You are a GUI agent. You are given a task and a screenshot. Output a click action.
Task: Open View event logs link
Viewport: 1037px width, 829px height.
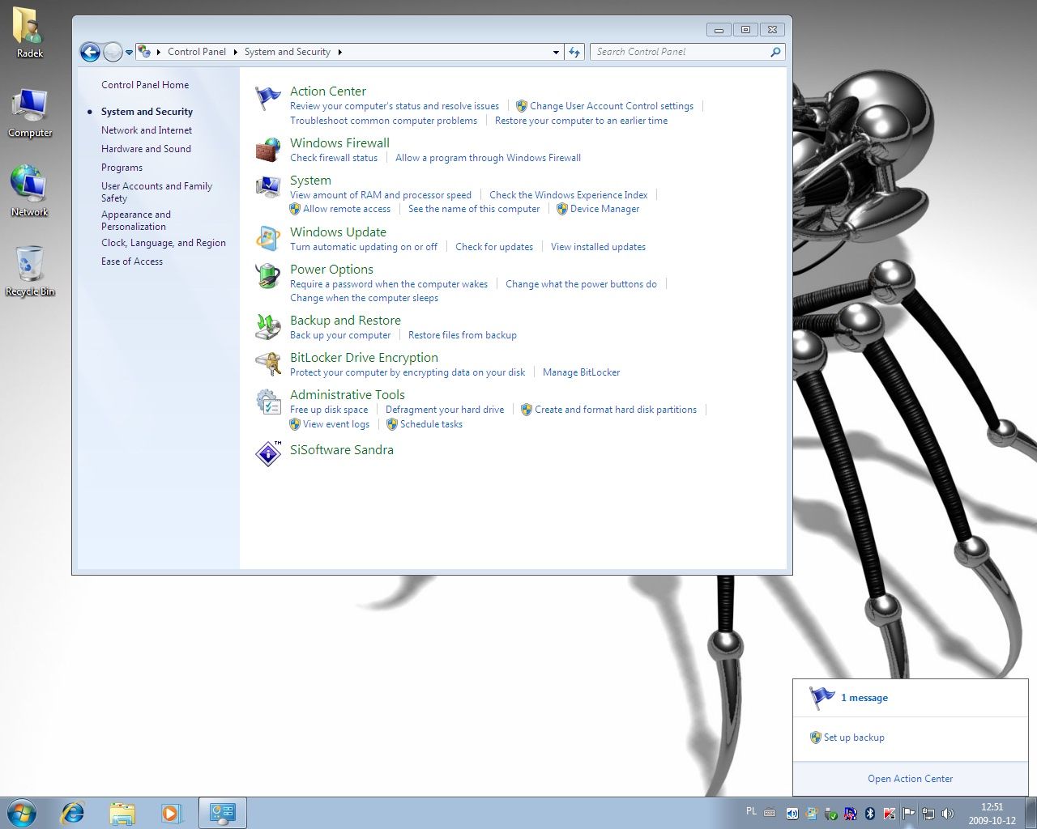(336, 424)
